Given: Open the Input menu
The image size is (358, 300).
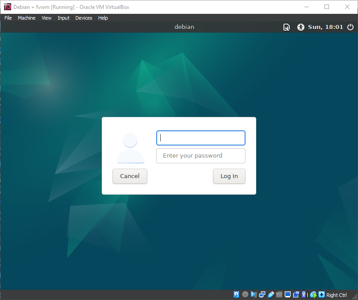Looking at the screenshot, I should pyautogui.click(x=63, y=18).
